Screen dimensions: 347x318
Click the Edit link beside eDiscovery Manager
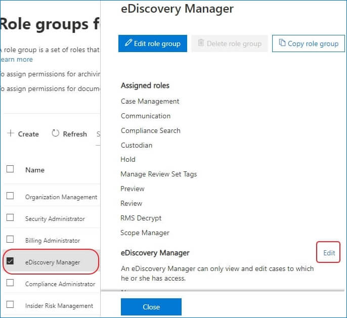click(329, 253)
